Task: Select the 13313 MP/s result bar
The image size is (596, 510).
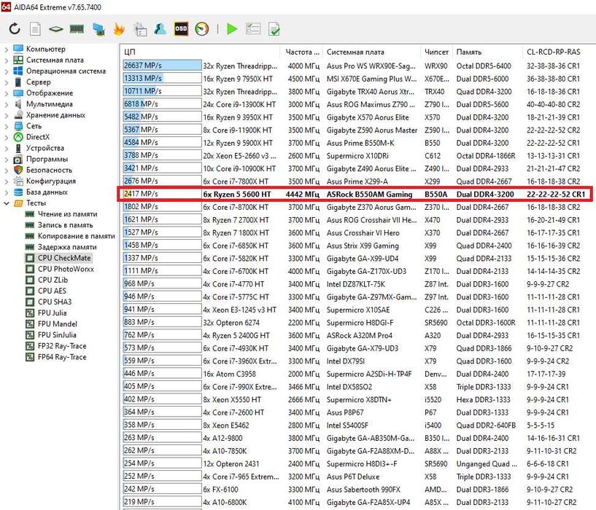Action: click(x=162, y=78)
